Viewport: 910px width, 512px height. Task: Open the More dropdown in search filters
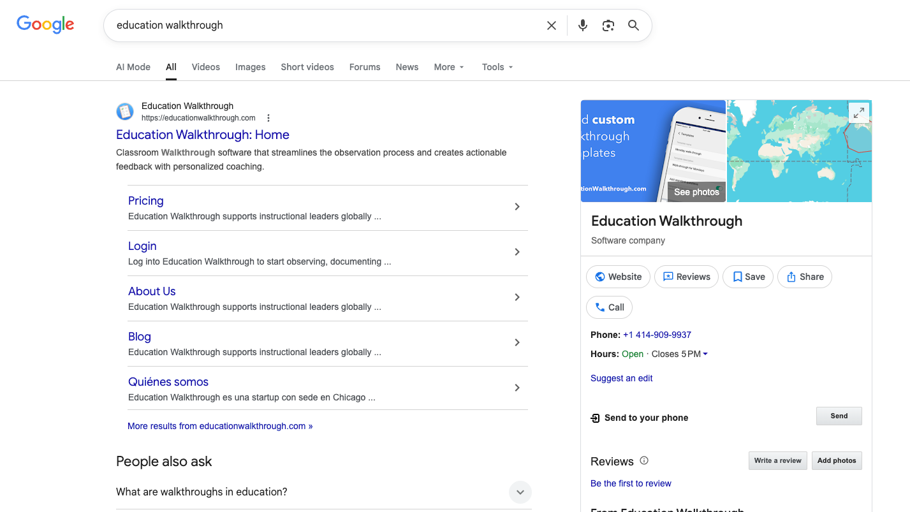pyautogui.click(x=449, y=67)
